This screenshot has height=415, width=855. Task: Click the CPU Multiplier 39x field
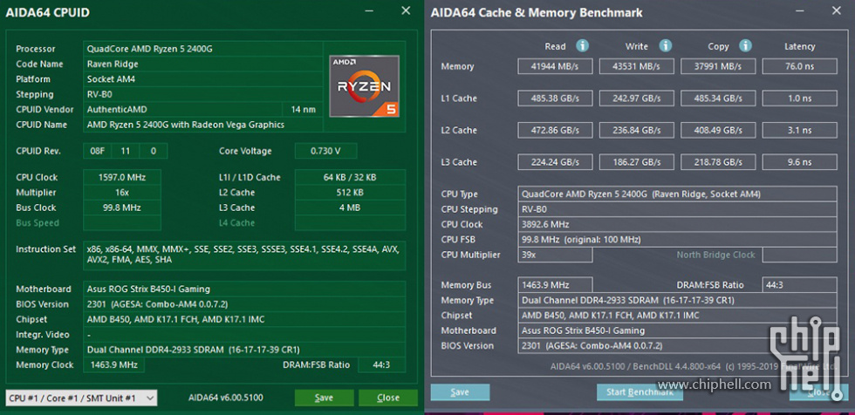555,255
